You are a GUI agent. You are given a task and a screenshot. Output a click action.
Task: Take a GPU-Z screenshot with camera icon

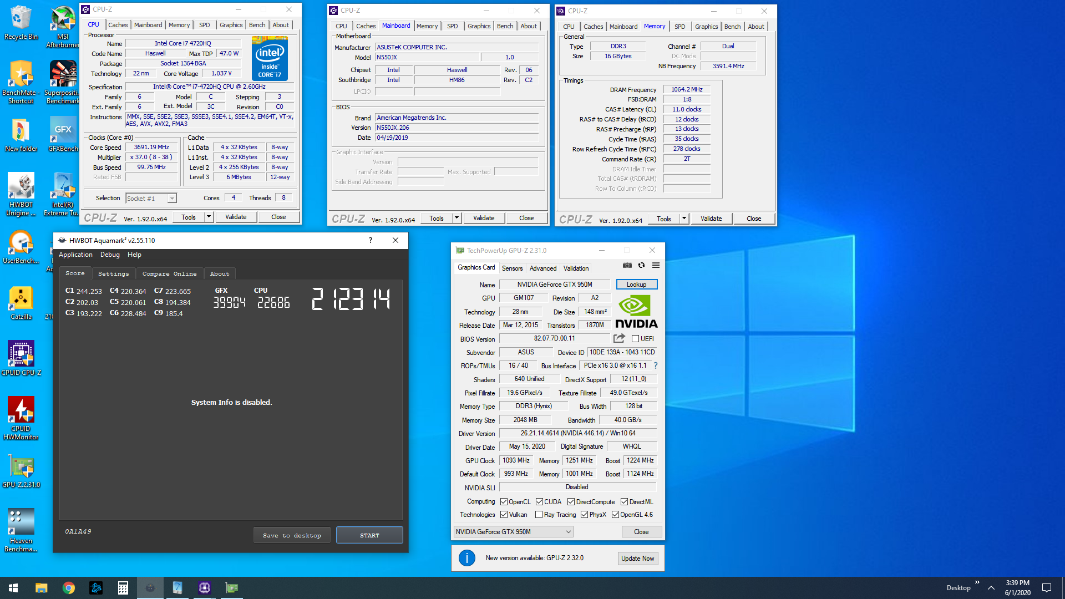[627, 265]
